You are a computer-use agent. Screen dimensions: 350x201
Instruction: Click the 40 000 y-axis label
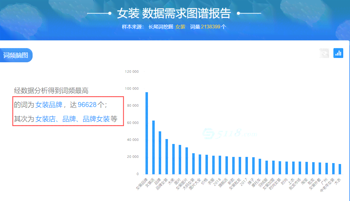pyautogui.click(x=133, y=140)
